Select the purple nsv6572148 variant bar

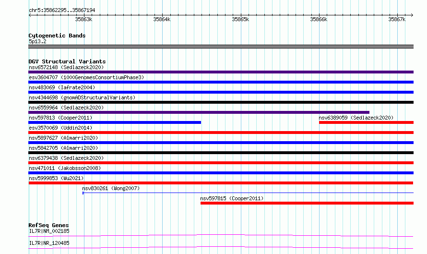click(221, 72)
